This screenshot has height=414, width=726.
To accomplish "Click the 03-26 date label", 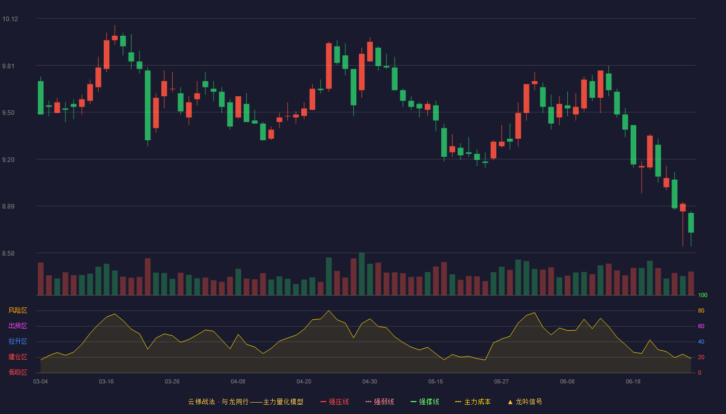I will point(172,381).
